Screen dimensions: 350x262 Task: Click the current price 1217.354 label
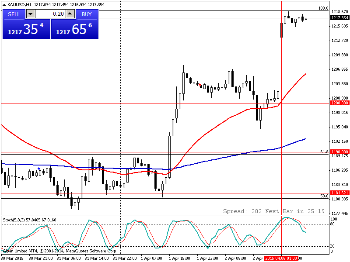click(x=339, y=18)
